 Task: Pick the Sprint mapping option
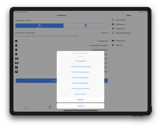[x=80, y=100]
